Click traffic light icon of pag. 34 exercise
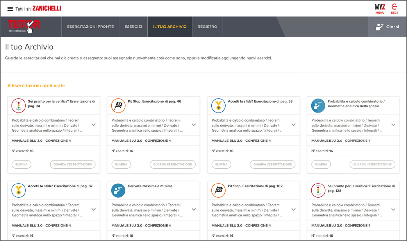The image size is (407, 241). click(19, 106)
